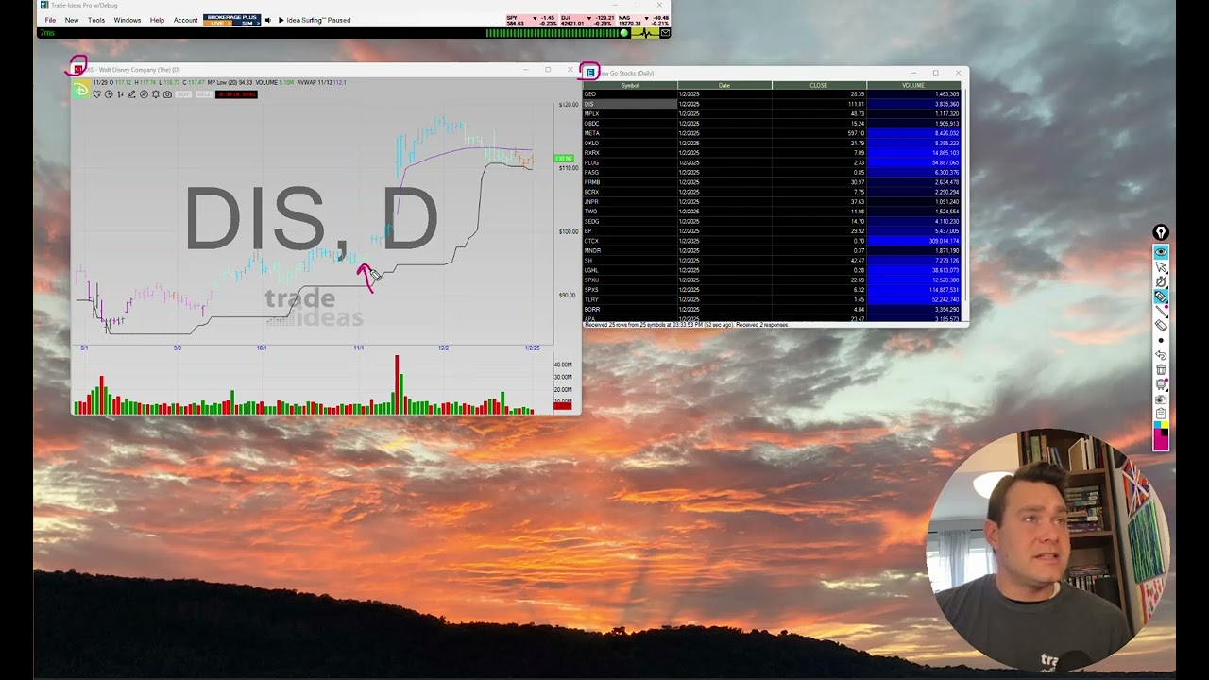Click the annotation pen nib icon
Screen dimensions: 1209x680
(x=1161, y=232)
